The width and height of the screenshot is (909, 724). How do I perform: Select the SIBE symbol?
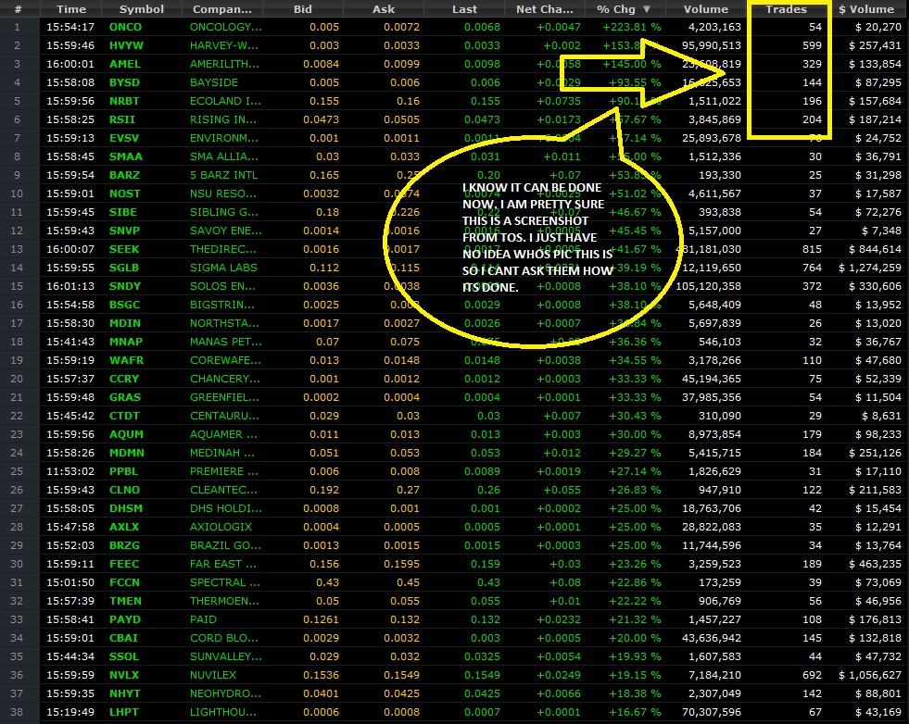pos(123,212)
